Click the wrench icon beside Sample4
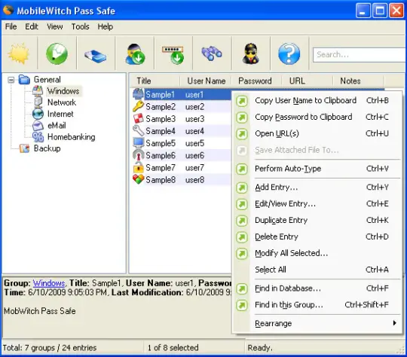The height and width of the screenshot is (357, 407). point(138,131)
